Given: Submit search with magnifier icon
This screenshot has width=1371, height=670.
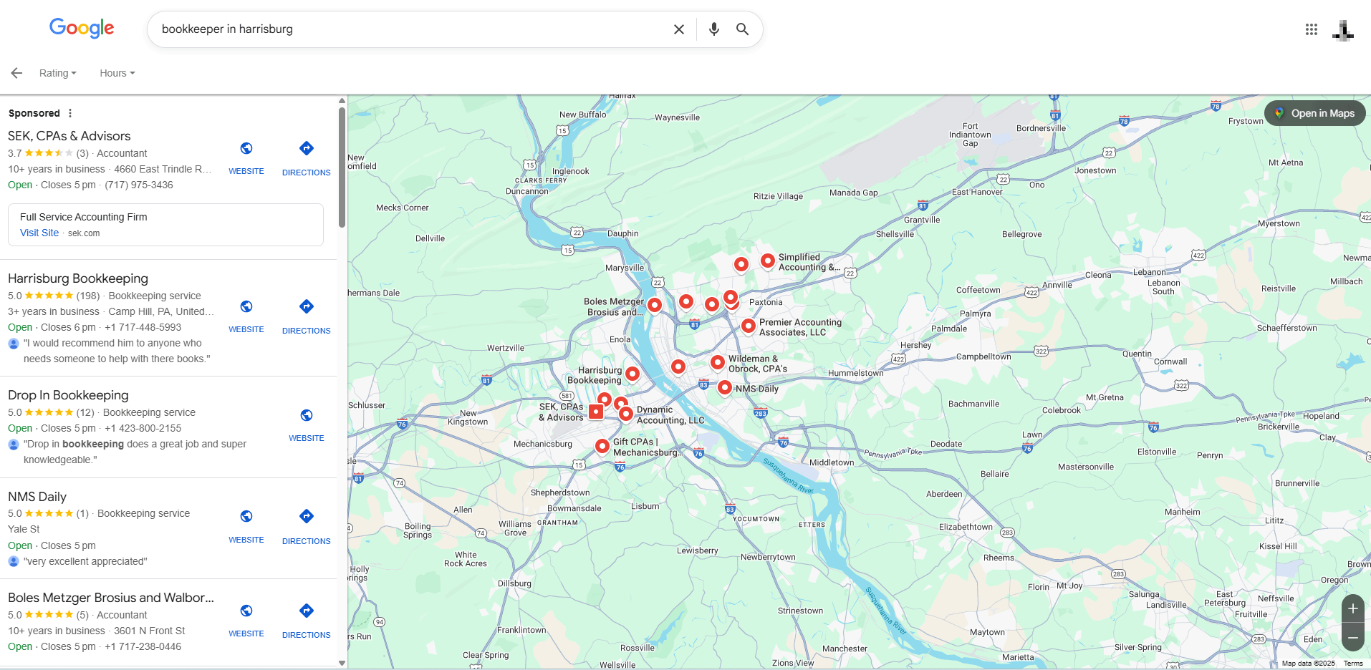Looking at the screenshot, I should click(x=742, y=29).
